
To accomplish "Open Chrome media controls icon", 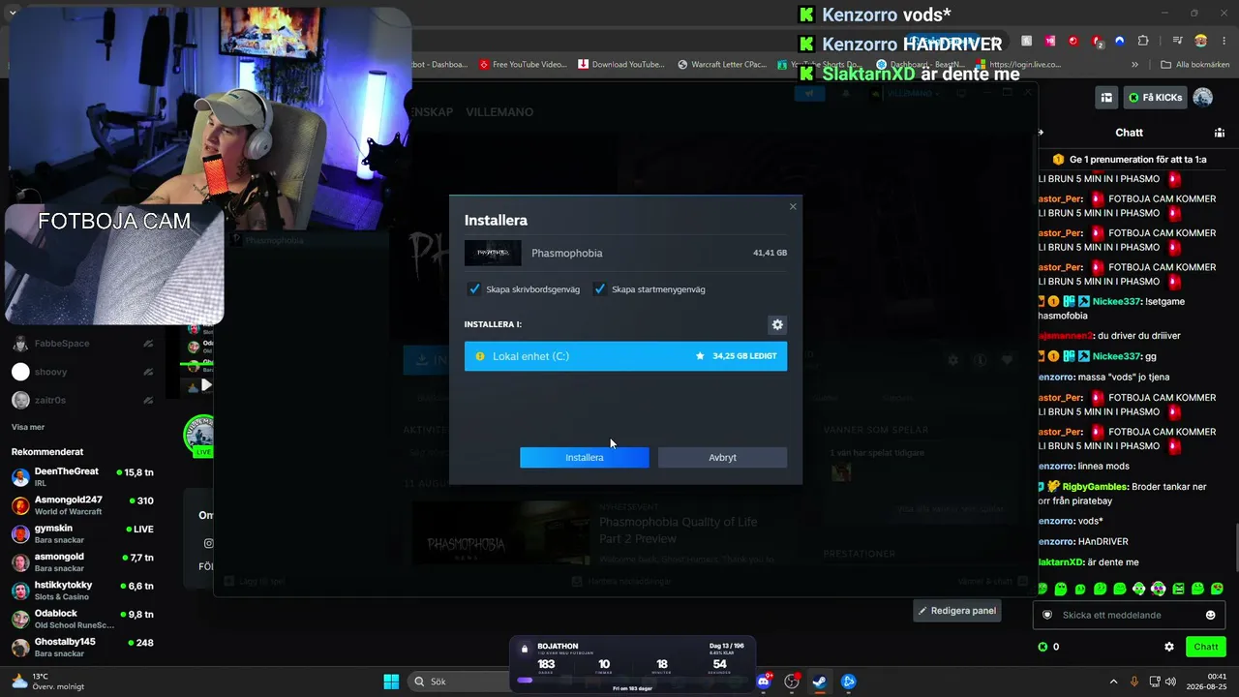I will pos(1177,41).
